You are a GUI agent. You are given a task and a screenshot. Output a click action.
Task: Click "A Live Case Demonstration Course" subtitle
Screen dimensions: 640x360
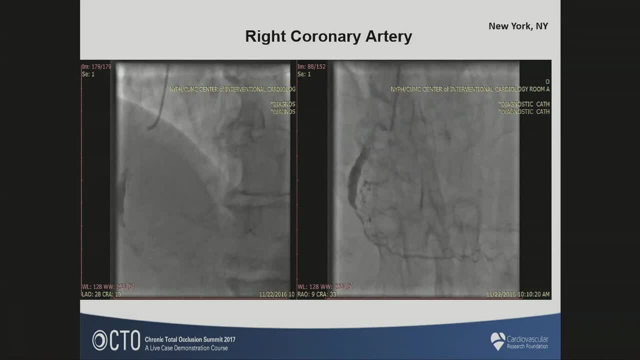point(186,348)
